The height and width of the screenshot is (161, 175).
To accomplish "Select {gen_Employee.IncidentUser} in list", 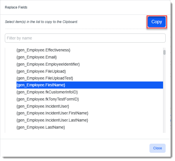I will (43, 106).
